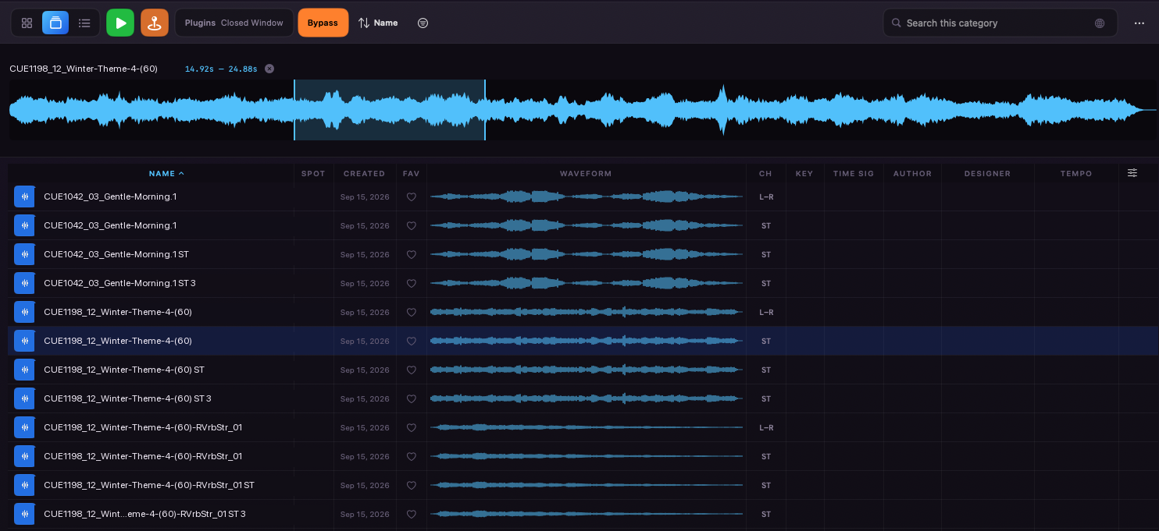
Task: Click inside the highlighted waveform selection region
Action: tap(390, 110)
